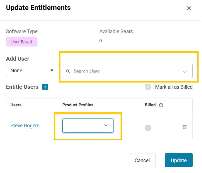202x173 pixels.
Task: Click the Billed column header
Action: click(150, 105)
